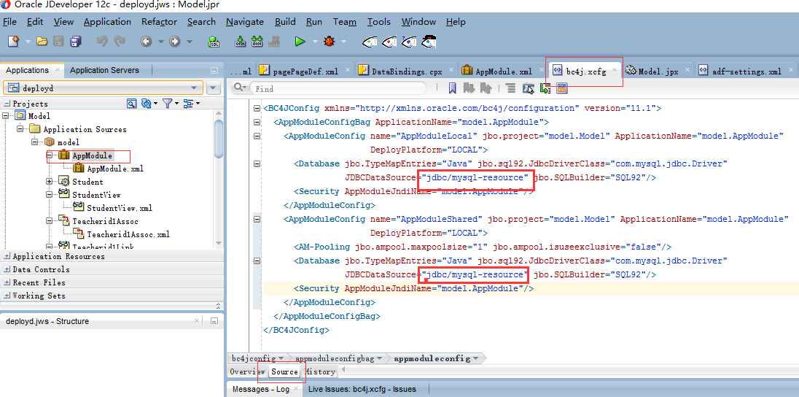Switch to the pagePageDef.xml editor tab
The image size is (799, 397).
(x=305, y=72)
